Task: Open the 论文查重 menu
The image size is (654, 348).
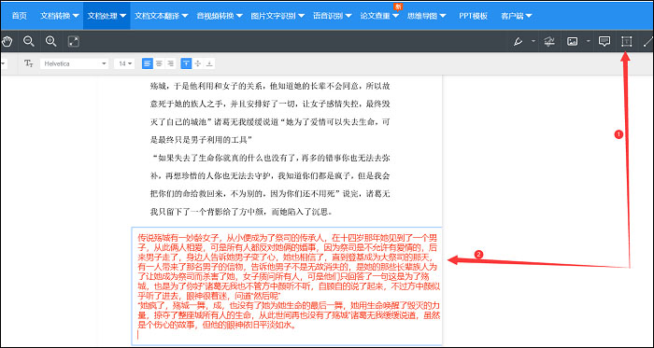Action: [379, 16]
